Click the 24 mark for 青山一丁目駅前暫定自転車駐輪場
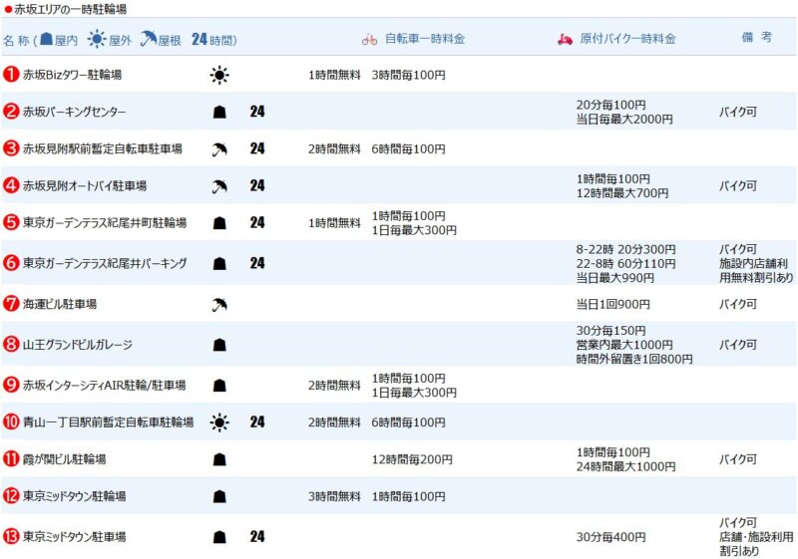This screenshot has width=798, height=559. pos(257,422)
